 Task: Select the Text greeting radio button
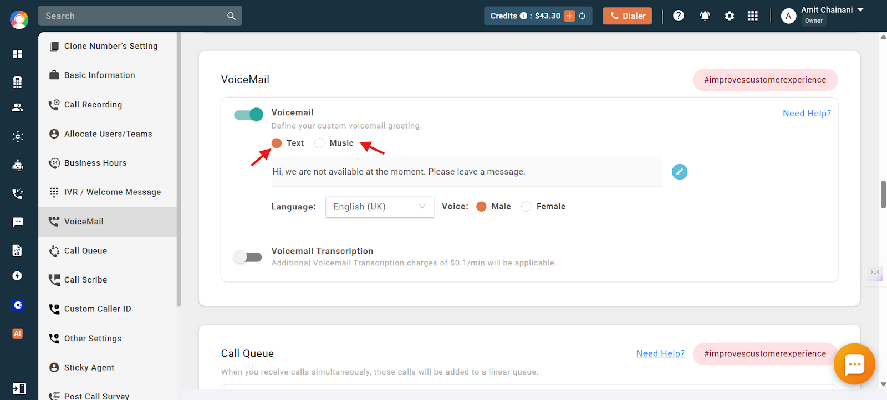pyautogui.click(x=277, y=143)
